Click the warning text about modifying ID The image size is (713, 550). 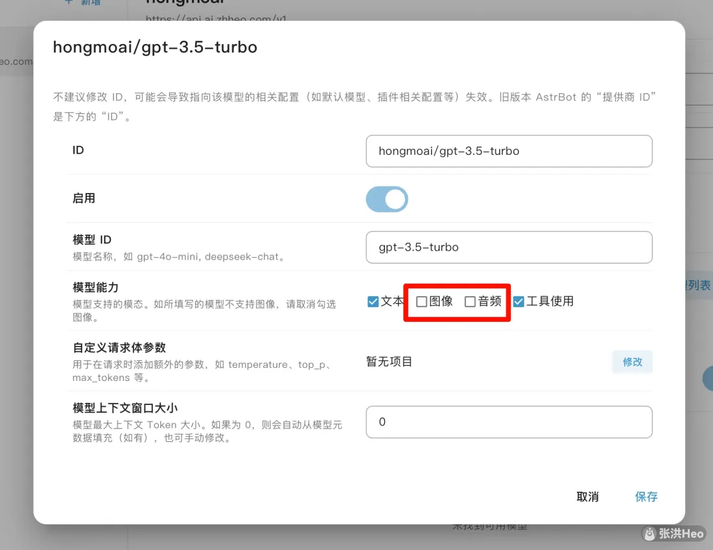(354, 106)
